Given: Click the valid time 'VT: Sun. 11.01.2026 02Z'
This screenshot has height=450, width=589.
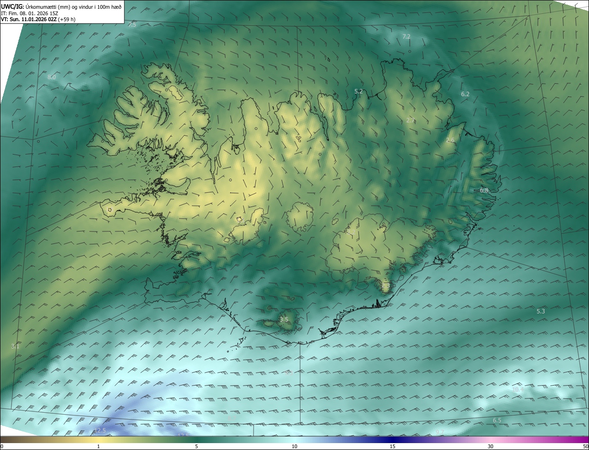Looking at the screenshot, I should click(29, 19).
